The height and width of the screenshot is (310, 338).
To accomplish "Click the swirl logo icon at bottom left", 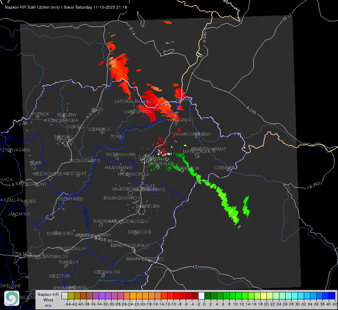I will coord(12,298).
